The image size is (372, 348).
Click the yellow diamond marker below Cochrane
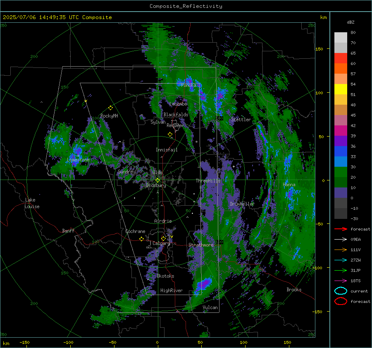point(142,239)
